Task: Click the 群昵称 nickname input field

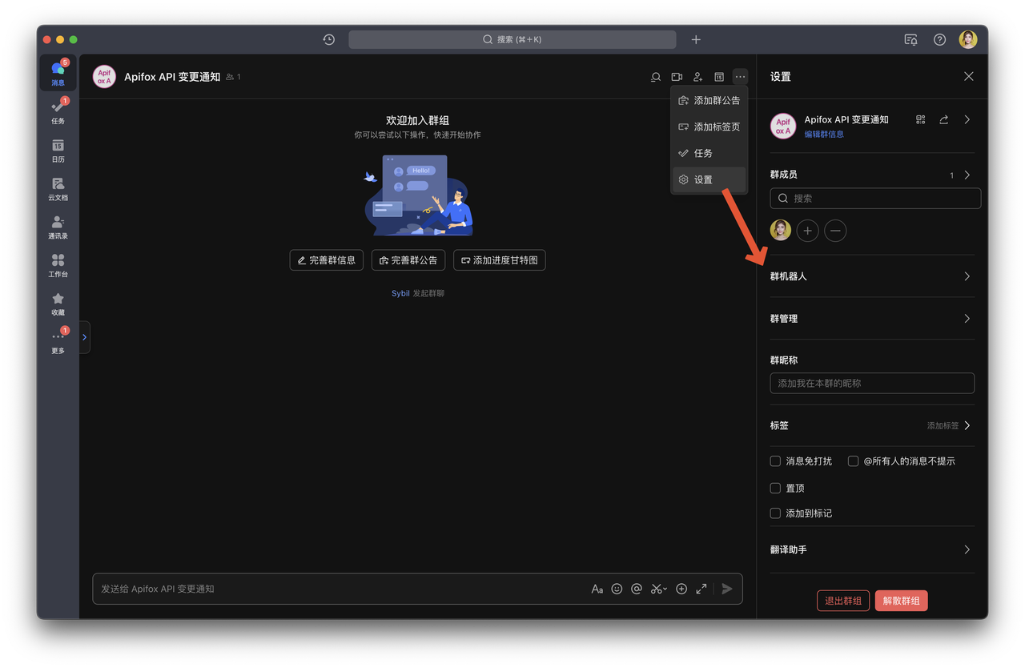Action: [871, 383]
